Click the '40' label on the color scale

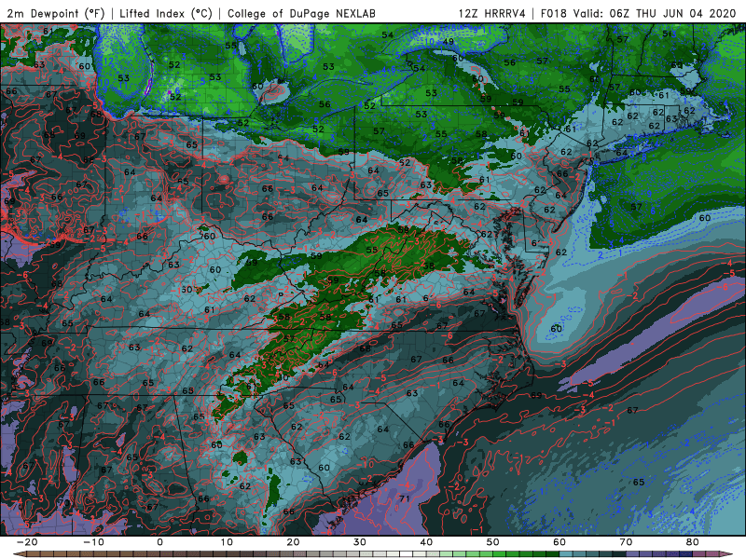(426, 542)
